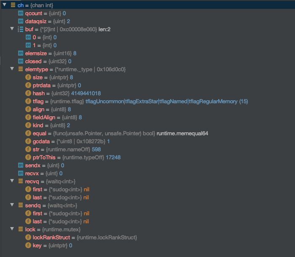The width and height of the screenshot is (295, 257).
Task: Click the hash field icon
Action: [28, 93]
